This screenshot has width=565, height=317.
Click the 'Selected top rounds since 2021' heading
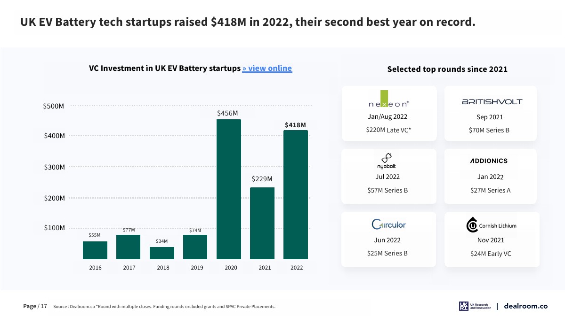[x=447, y=69]
